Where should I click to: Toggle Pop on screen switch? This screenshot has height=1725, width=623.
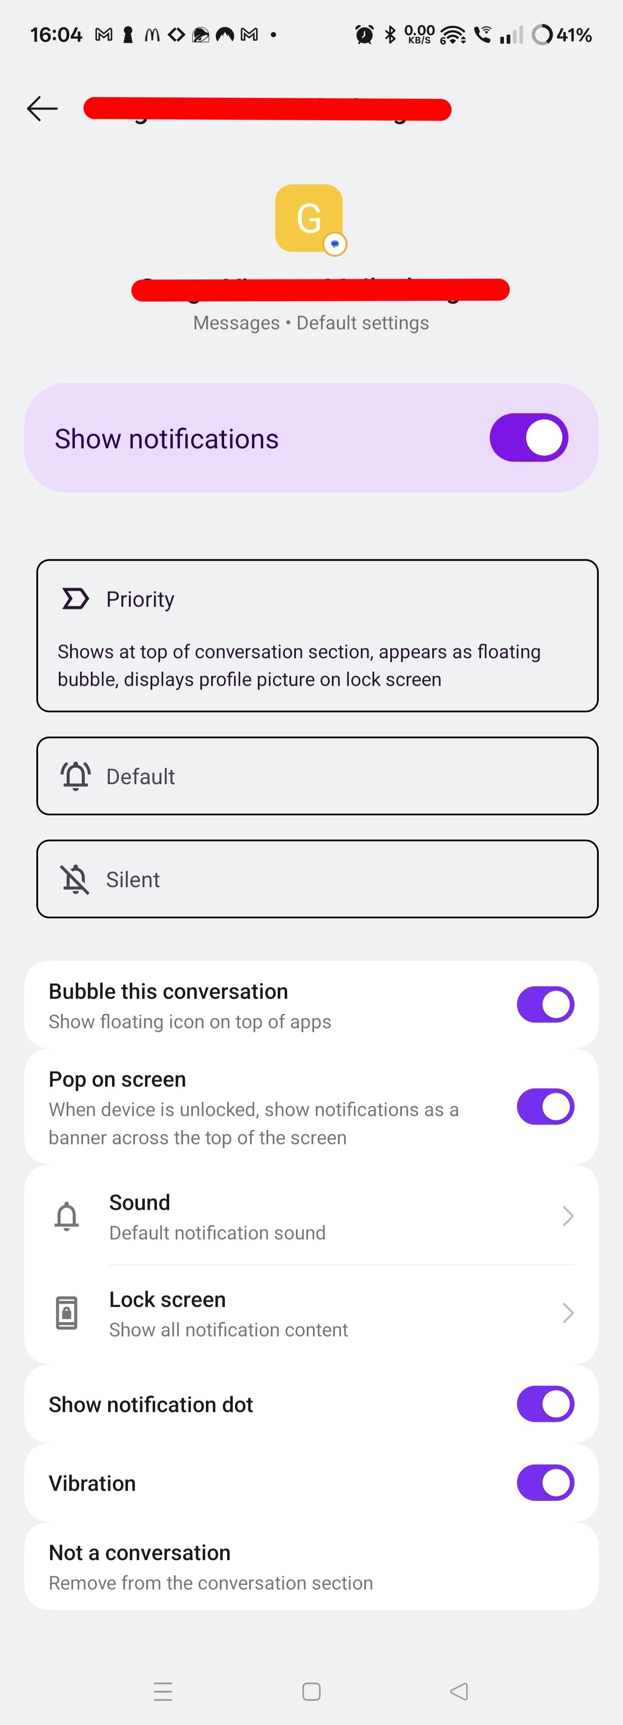(x=545, y=1107)
